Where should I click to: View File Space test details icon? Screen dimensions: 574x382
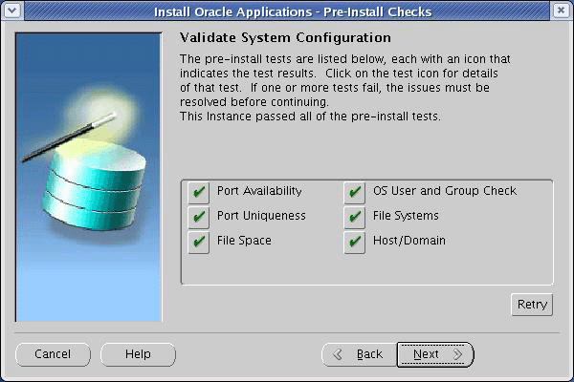point(198,242)
